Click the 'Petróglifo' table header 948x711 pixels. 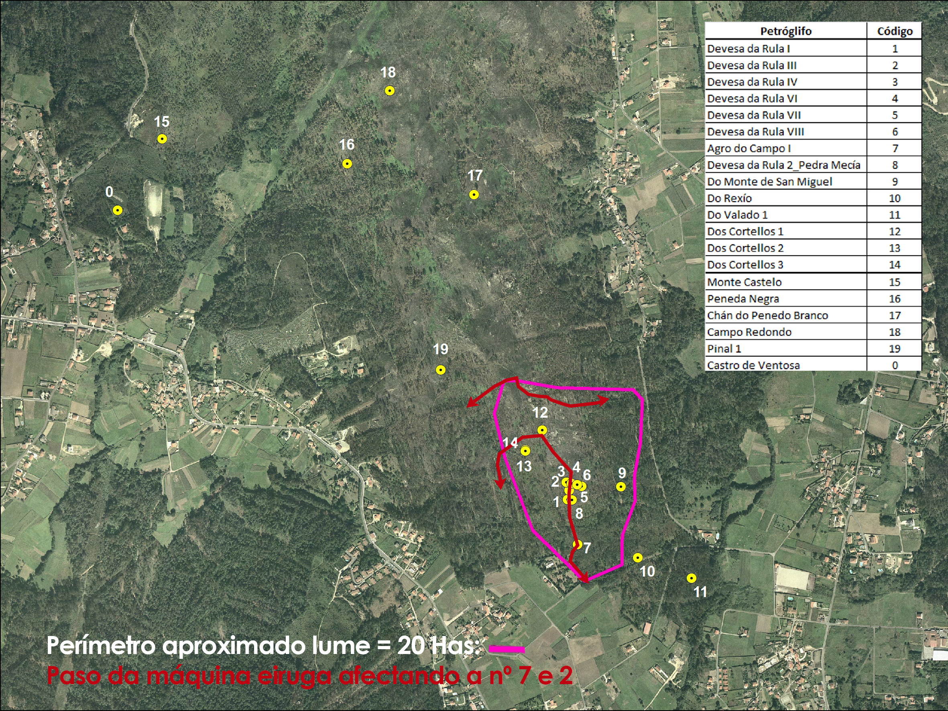[785, 31]
